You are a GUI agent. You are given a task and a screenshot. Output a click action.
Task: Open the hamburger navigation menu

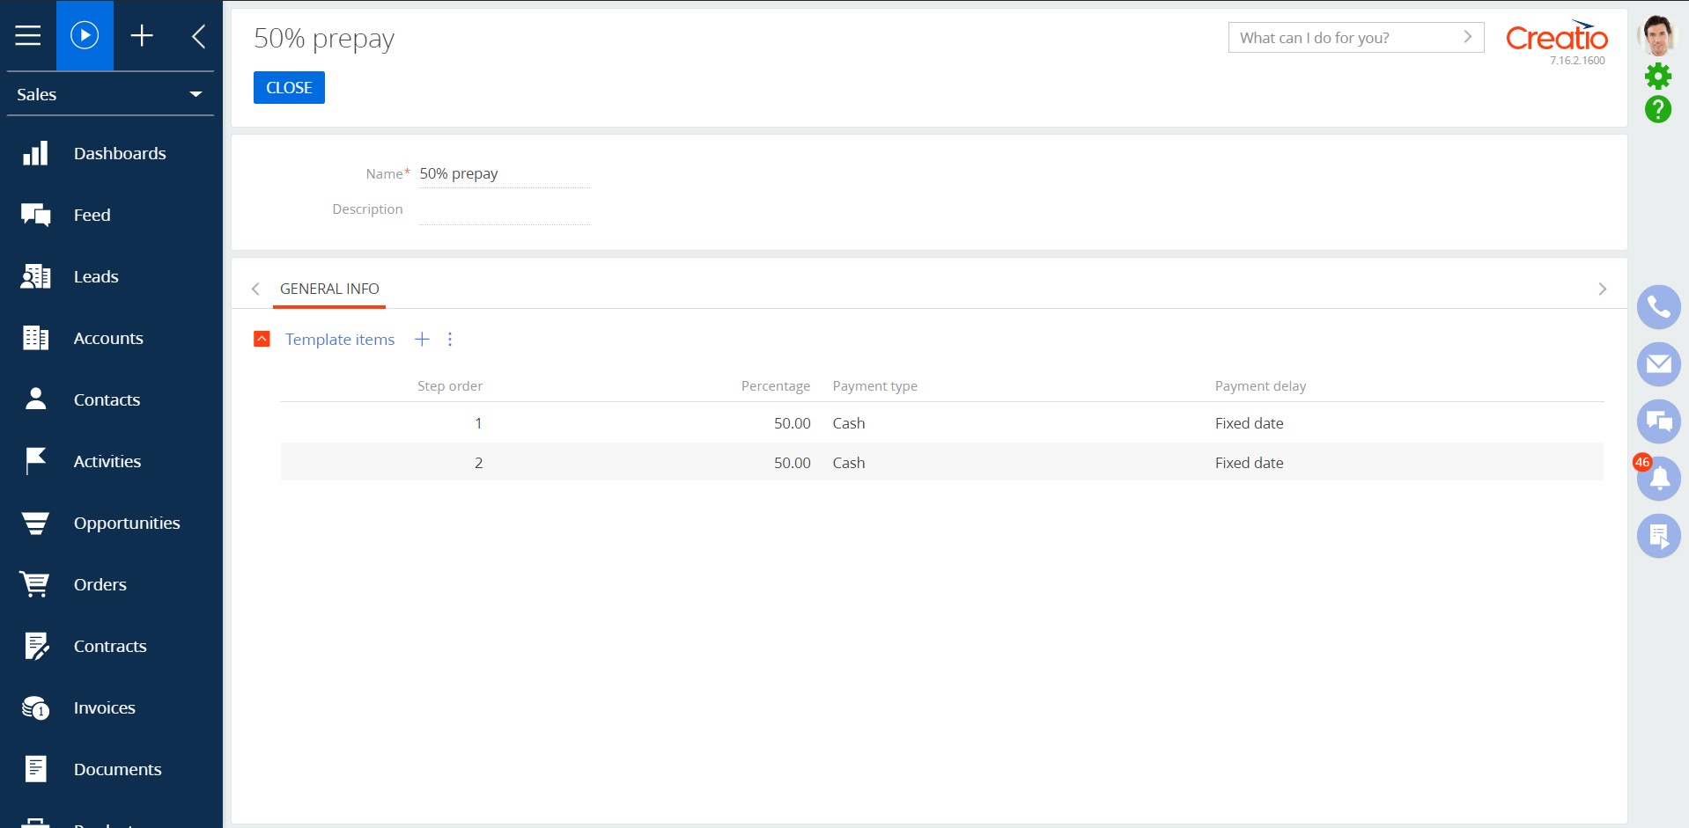[28, 35]
